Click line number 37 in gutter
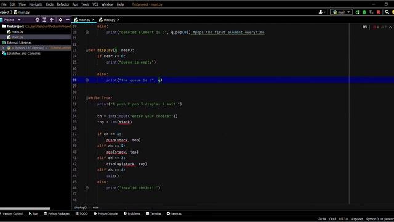 [74, 134]
